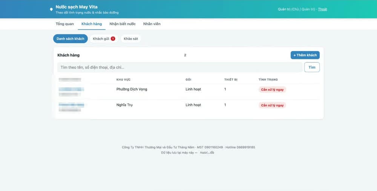
Task: Open the red notification badge on Khách gửi
Action: coord(113,39)
